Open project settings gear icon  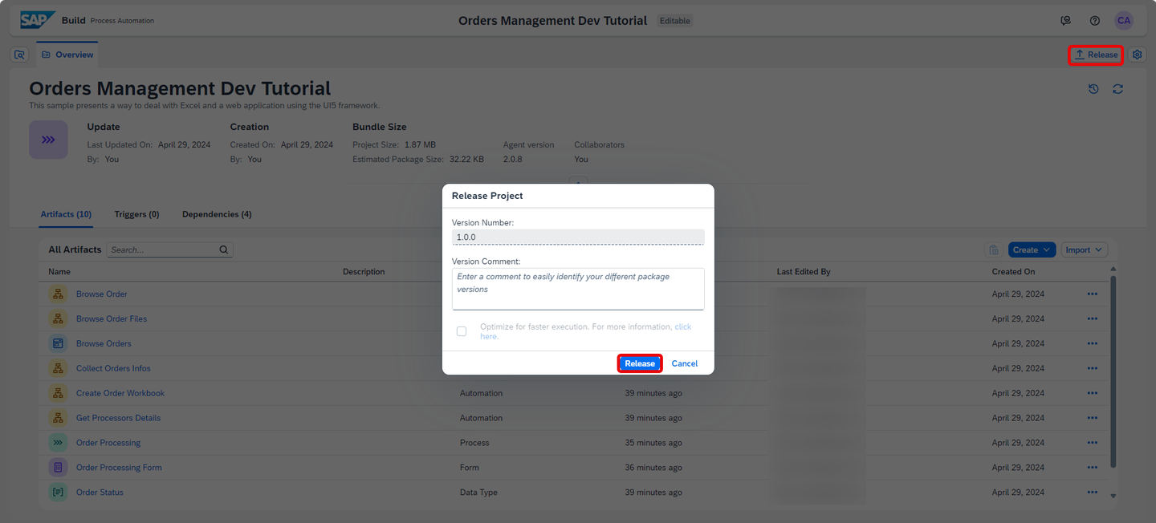click(x=1137, y=55)
